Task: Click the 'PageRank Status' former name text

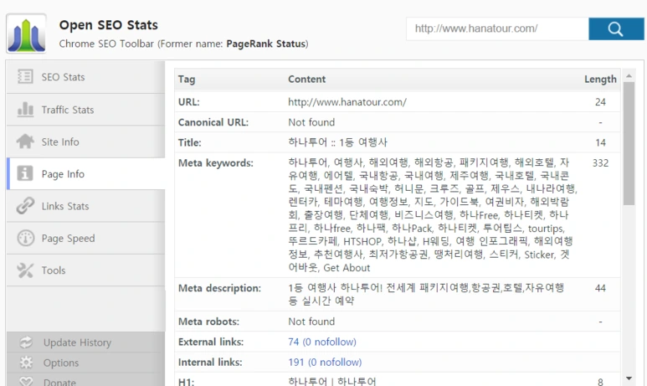Action: 266,44
